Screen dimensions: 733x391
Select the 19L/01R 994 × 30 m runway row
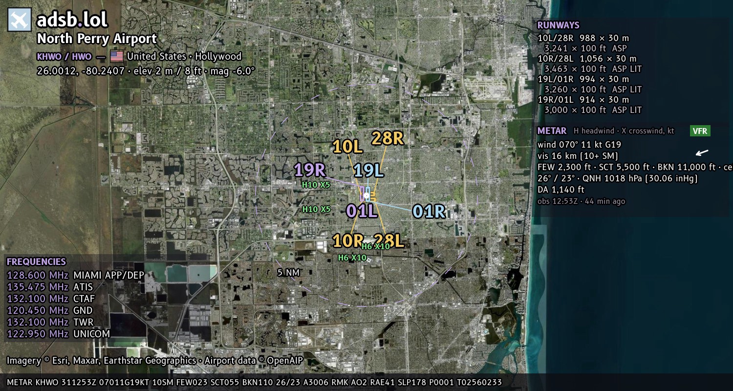pyautogui.click(x=583, y=79)
